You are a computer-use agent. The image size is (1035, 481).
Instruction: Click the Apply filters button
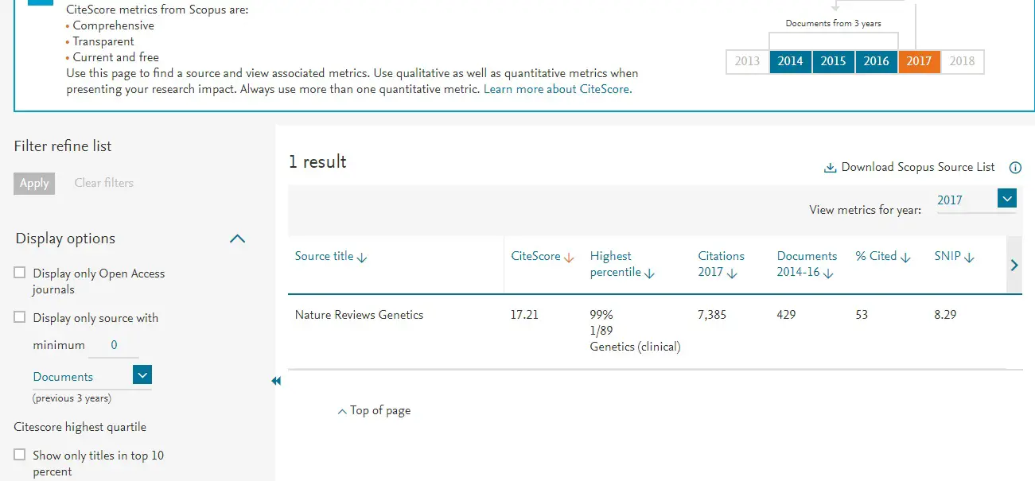(34, 183)
